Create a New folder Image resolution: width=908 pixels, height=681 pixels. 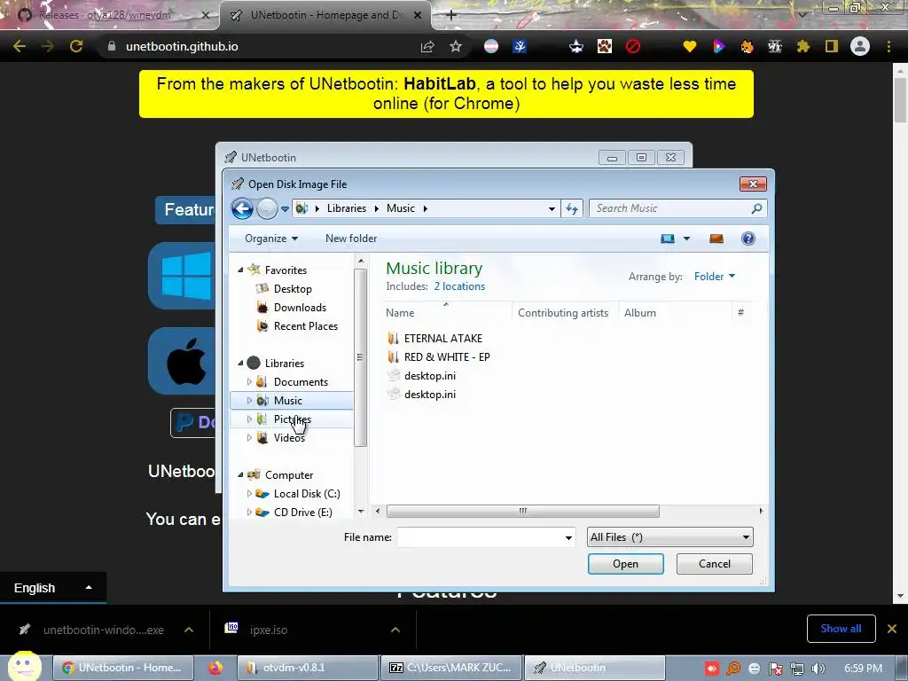(x=351, y=239)
